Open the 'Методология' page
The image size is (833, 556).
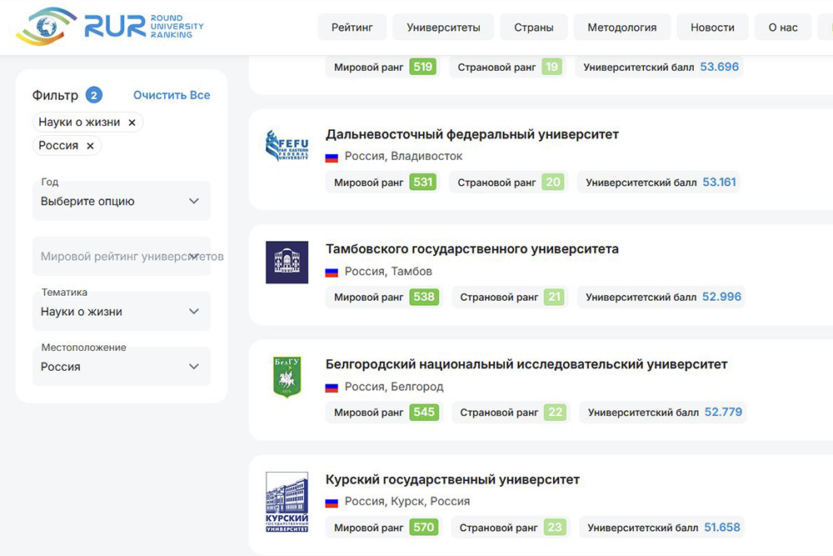[x=621, y=28]
